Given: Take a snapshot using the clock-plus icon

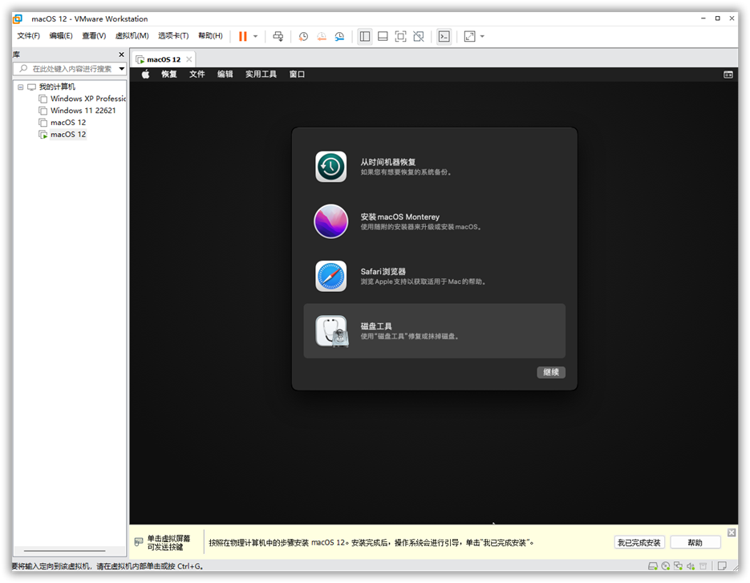Looking at the screenshot, I should pos(303,36).
